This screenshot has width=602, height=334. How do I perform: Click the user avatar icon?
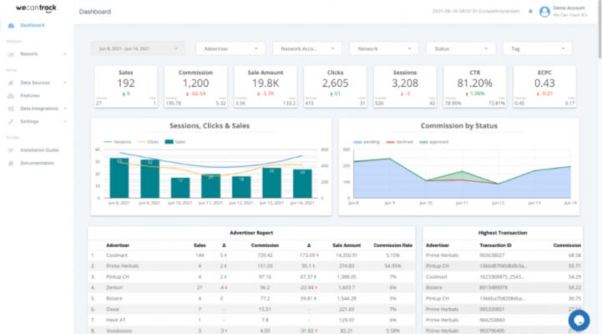pos(544,12)
